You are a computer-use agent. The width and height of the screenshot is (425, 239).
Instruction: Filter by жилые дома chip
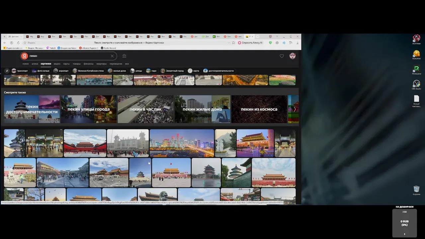click(x=117, y=71)
